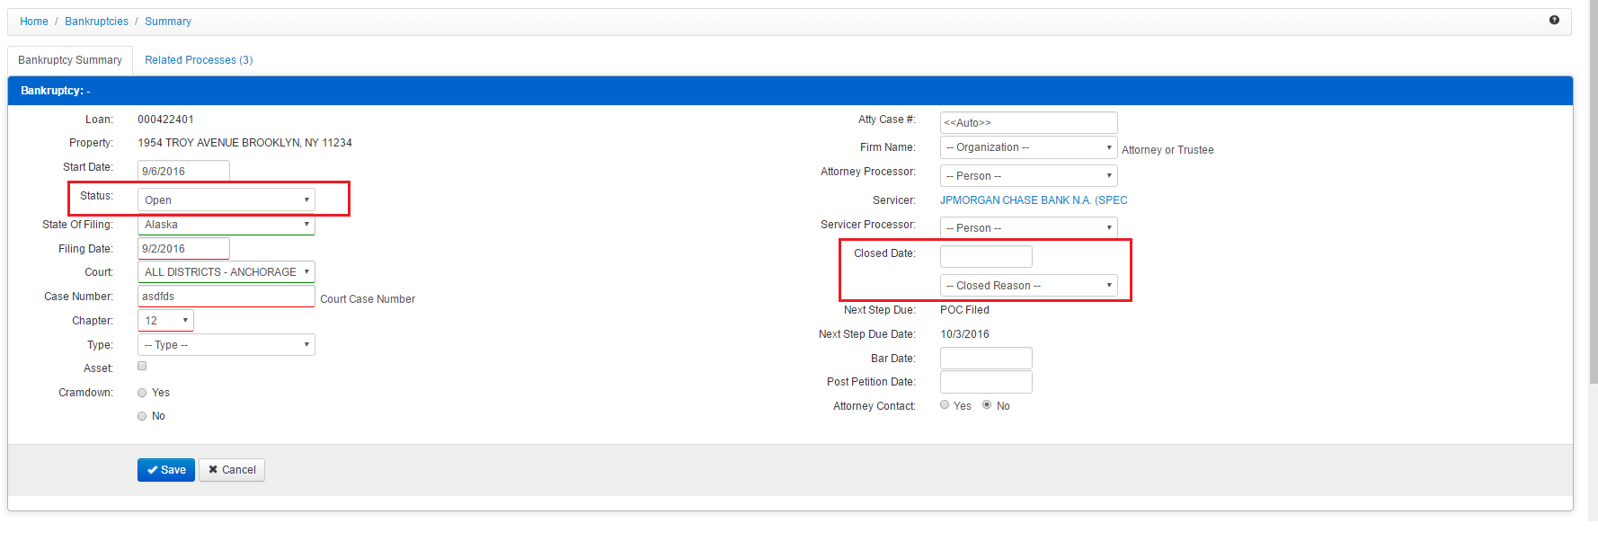
Task: Click the Filing Date input field
Action: [183, 248]
